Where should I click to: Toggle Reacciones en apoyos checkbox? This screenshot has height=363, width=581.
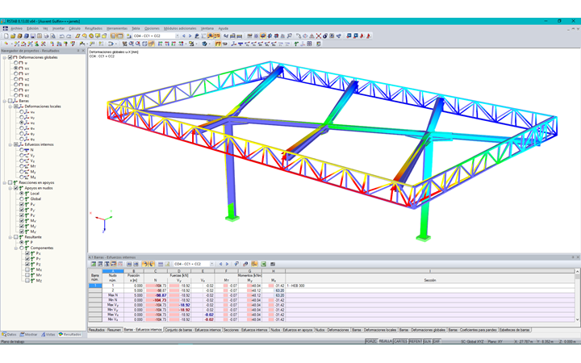(x=10, y=182)
